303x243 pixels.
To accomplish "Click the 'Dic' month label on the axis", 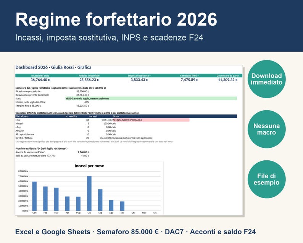I will click(x=155, y=213).
